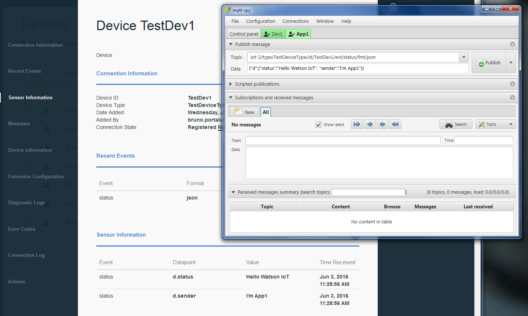Image resolution: width=528 pixels, height=316 pixels.
Task: Click the 'I'm App1' value cell
Action: point(256,296)
